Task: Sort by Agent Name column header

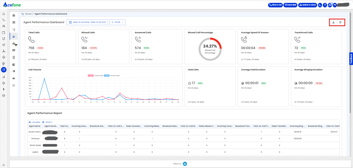Action: (x=35, y=126)
